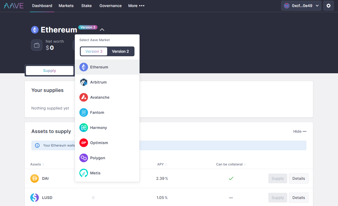Click the 'Select Aave Market' label
The height and width of the screenshot is (206, 338).
coord(94,40)
